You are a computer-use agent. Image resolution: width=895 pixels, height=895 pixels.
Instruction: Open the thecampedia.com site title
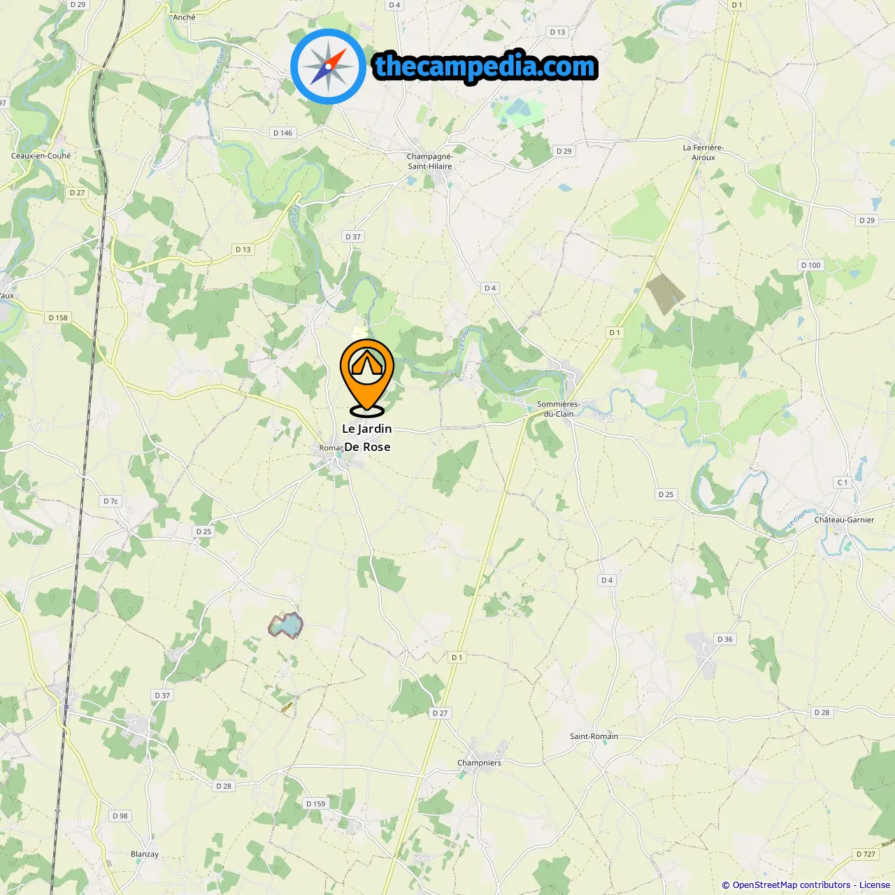pyautogui.click(x=485, y=67)
